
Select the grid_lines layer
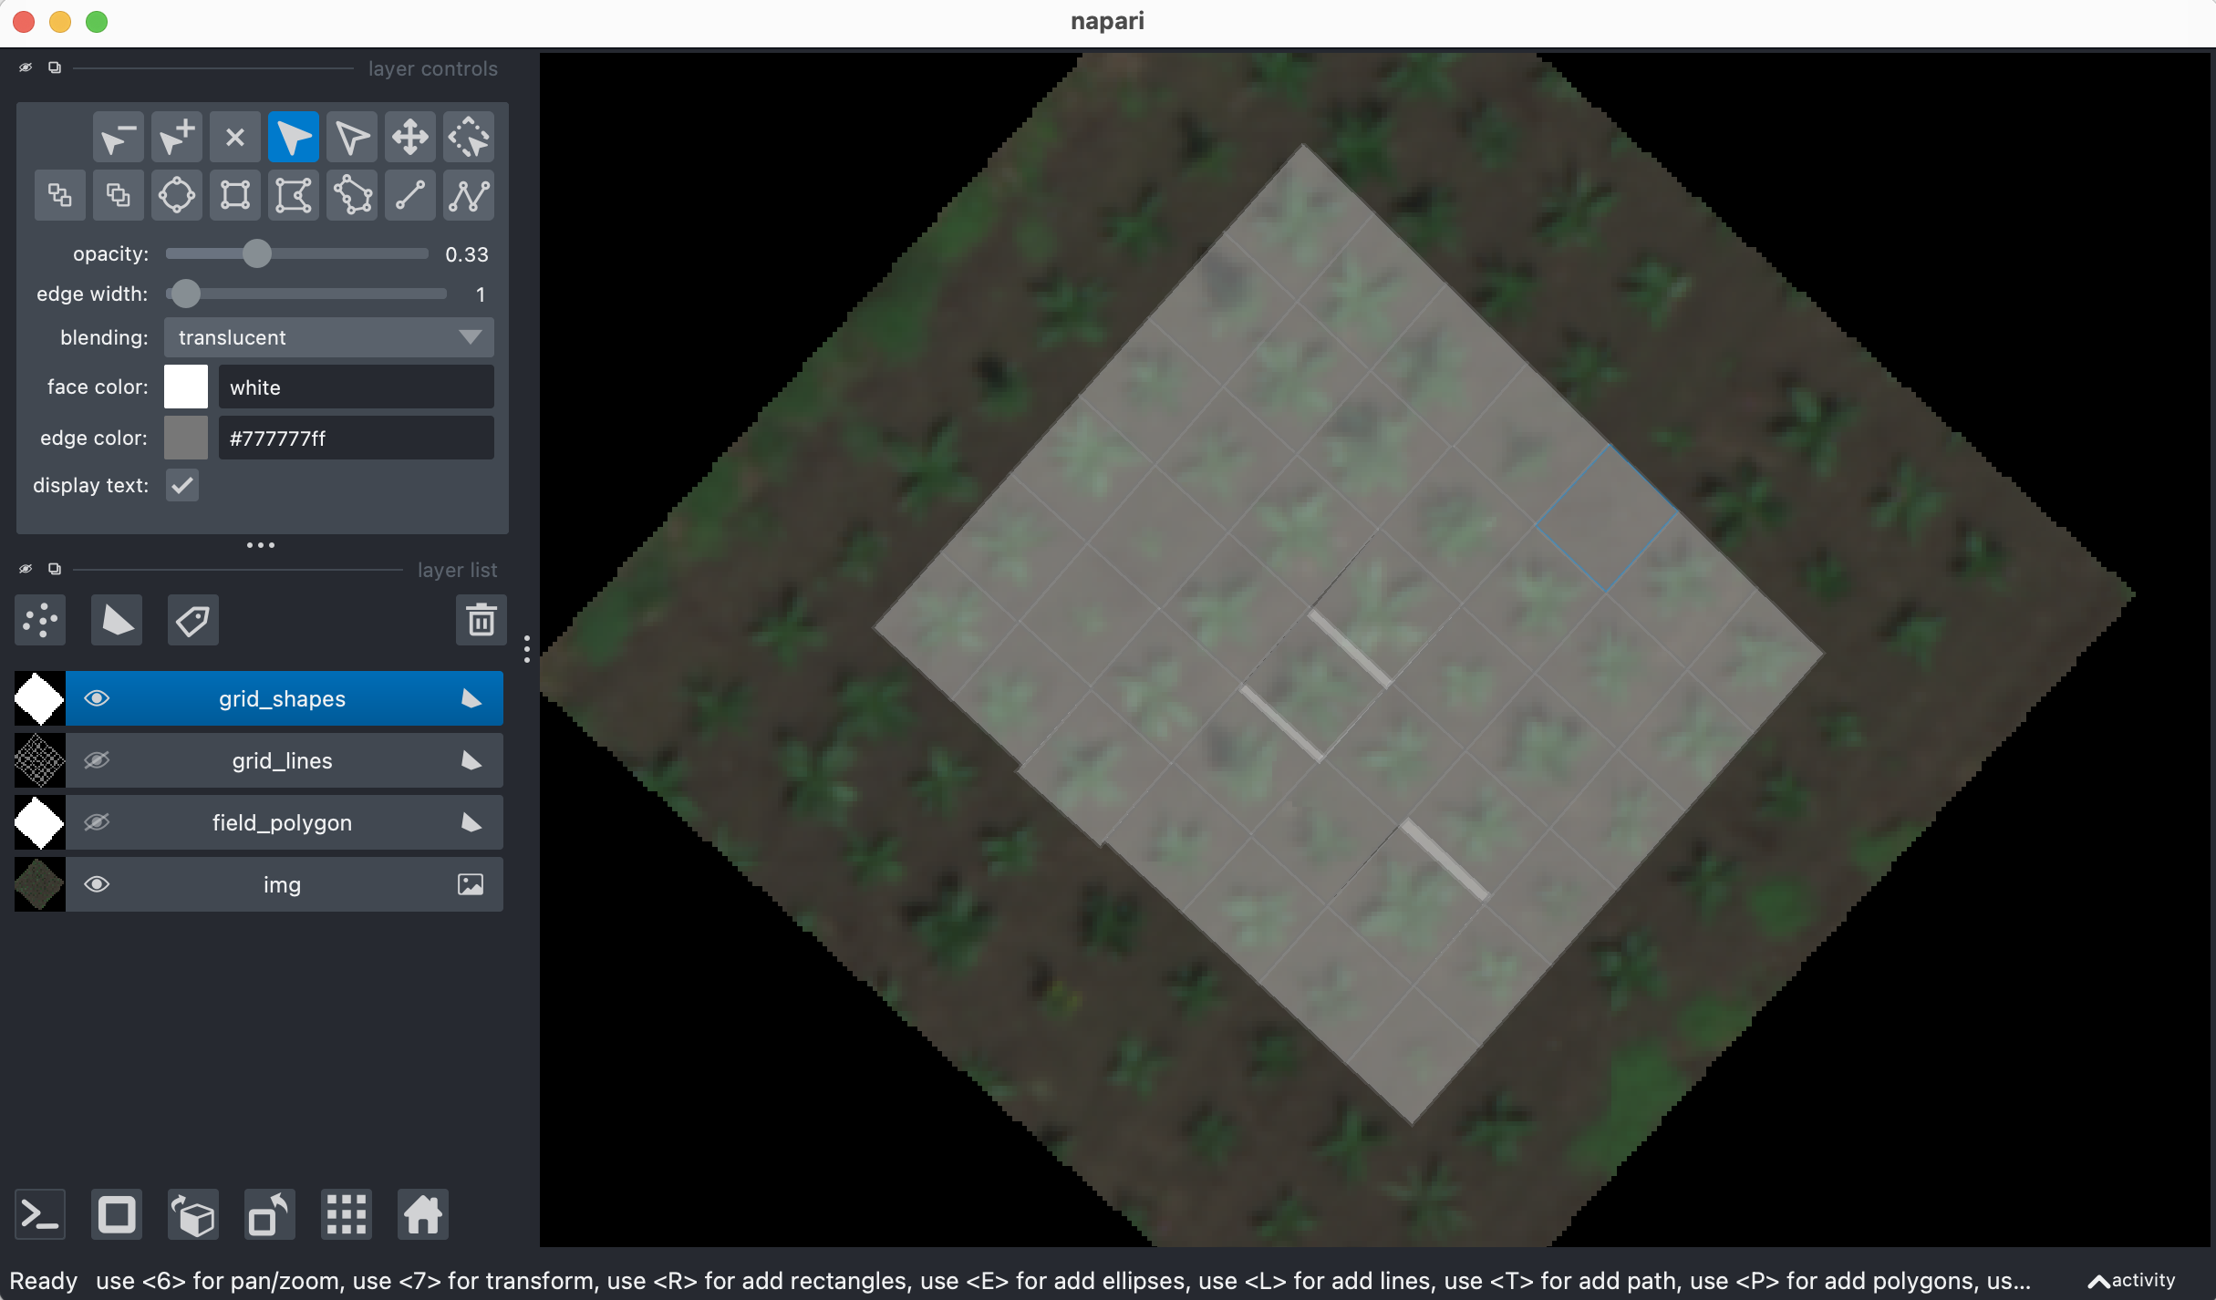(282, 760)
